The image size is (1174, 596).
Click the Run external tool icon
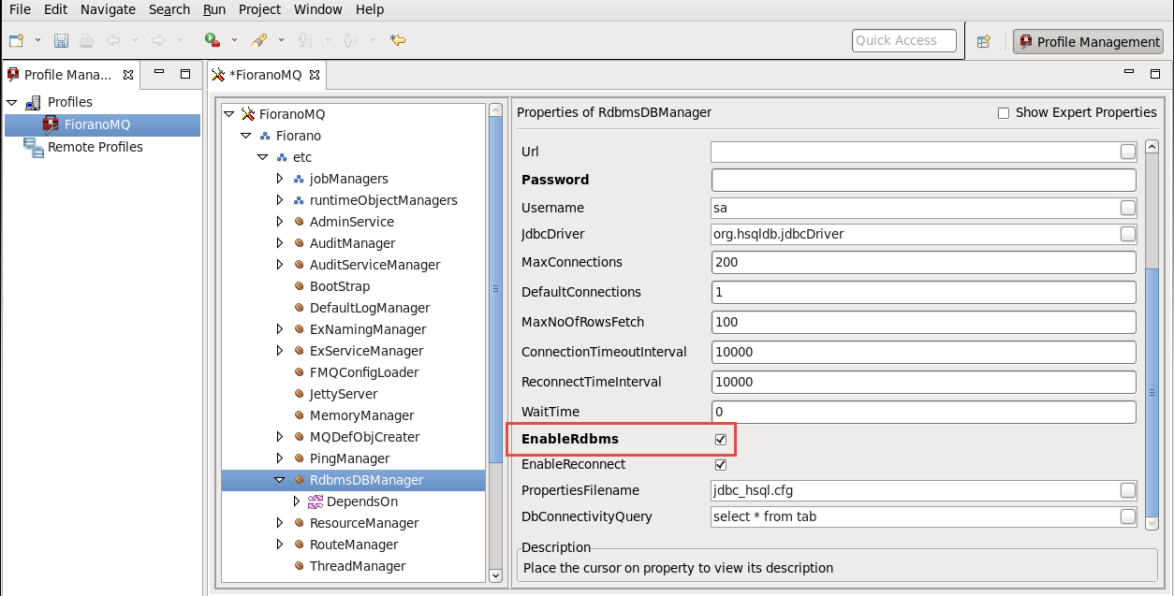pos(213,40)
